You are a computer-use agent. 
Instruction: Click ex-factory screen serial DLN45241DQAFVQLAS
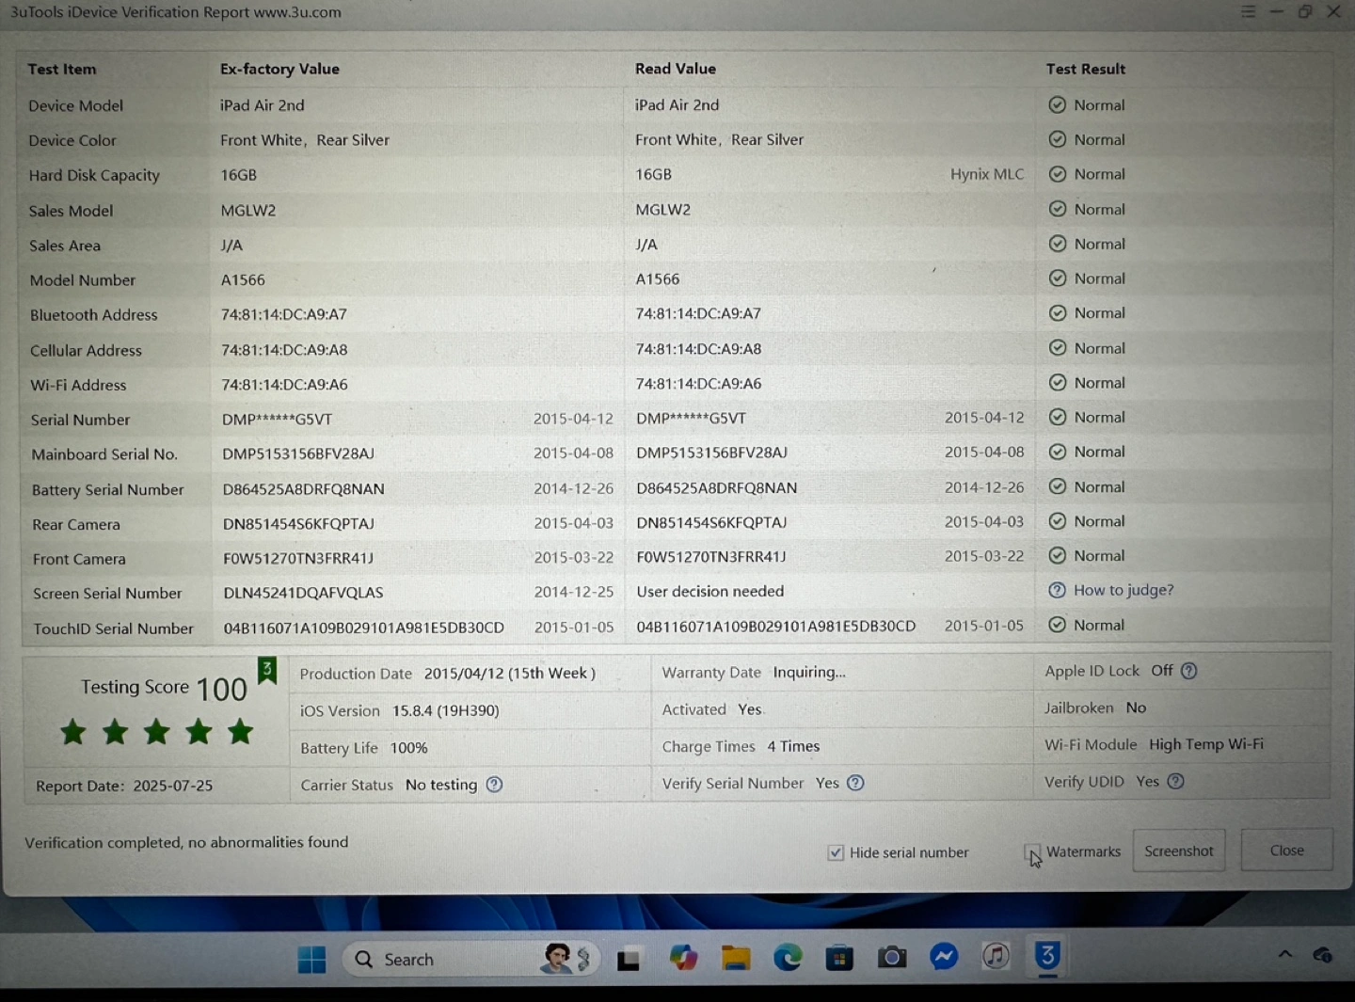(303, 593)
